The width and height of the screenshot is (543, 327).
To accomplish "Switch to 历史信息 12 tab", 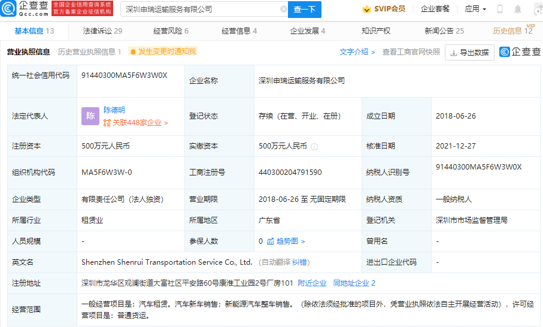I will click(512, 31).
